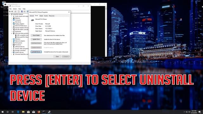Select Microsoft PS/2 Mouse in device tree

22,37
